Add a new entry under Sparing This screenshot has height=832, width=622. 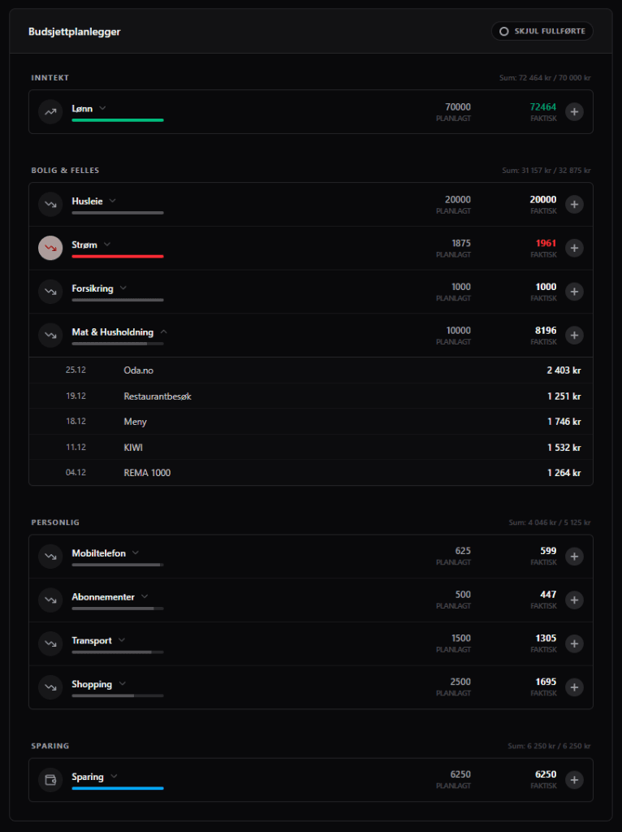click(x=574, y=779)
